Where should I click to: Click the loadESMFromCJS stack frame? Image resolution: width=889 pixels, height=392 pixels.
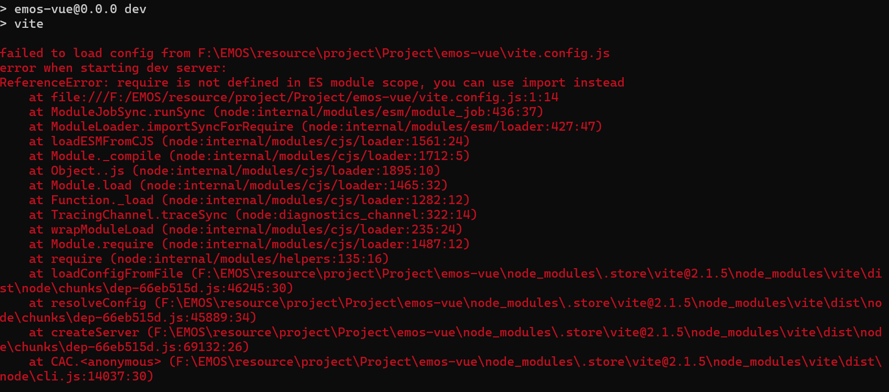tap(249, 141)
